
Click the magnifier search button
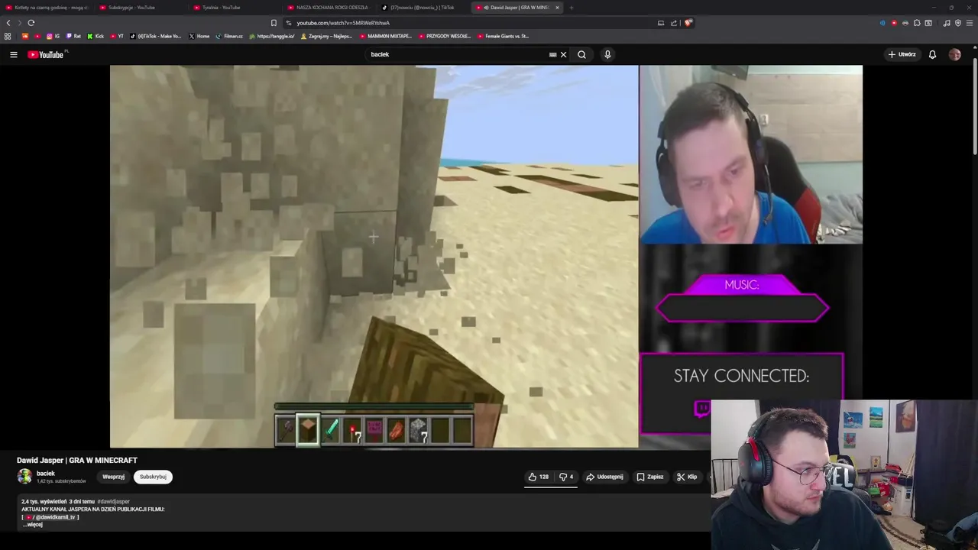(x=581, y=54)
